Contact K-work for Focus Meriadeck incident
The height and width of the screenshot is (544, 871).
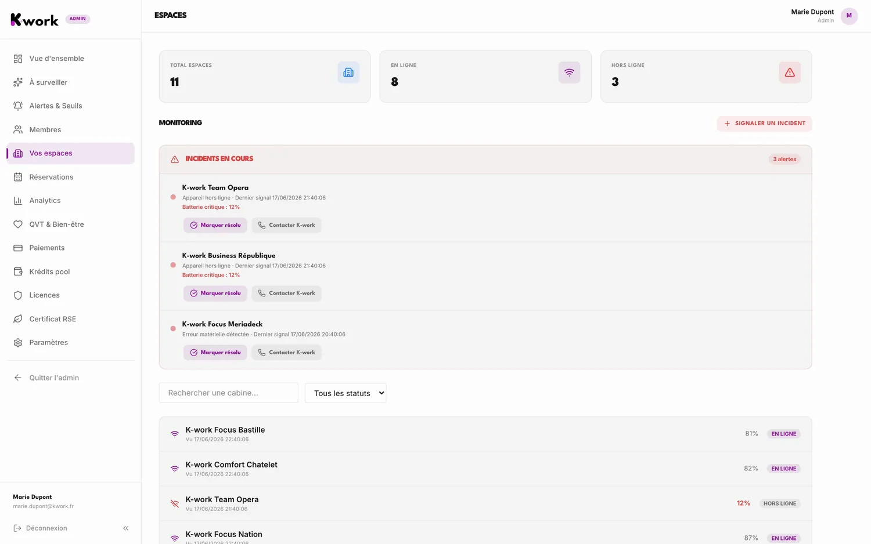coord(286,353)
